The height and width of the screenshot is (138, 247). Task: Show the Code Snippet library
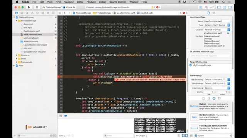tap(209, 99)
